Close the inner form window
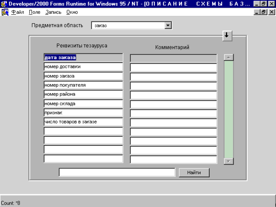This screenshot has height=207, width=276. click(x=271, y=12)
